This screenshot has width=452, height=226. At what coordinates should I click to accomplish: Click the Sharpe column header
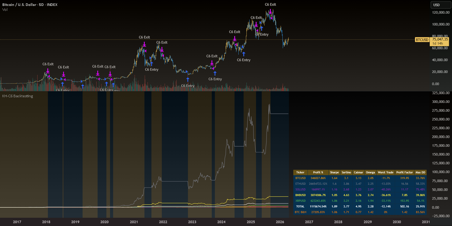point(334,172)
